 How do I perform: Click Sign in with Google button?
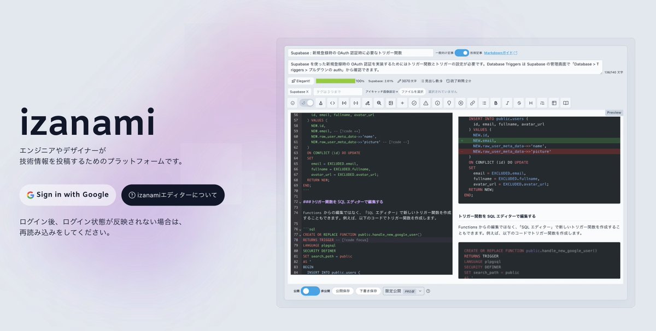[x=68, y=195]
